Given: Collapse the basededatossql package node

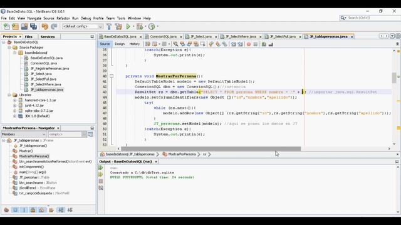Looking at the screenshot, I should click(15, 52).
